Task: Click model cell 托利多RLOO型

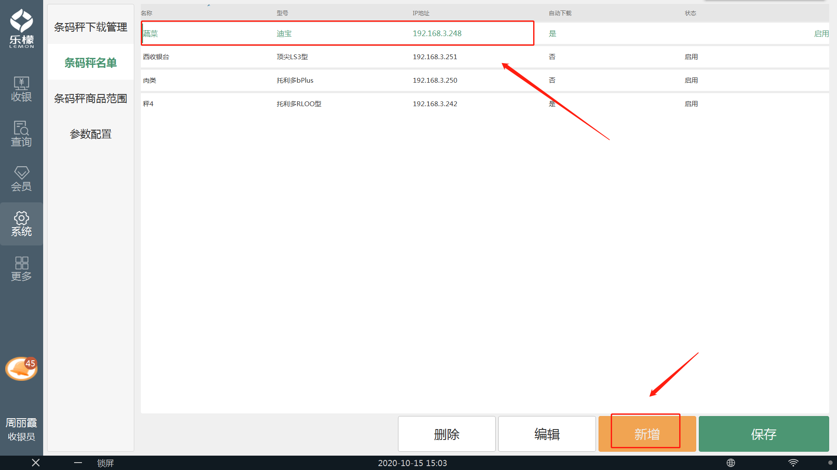Action: pos(299,104)
